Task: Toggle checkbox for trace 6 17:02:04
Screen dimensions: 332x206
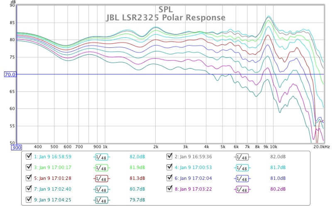Action: coord(169,178)
